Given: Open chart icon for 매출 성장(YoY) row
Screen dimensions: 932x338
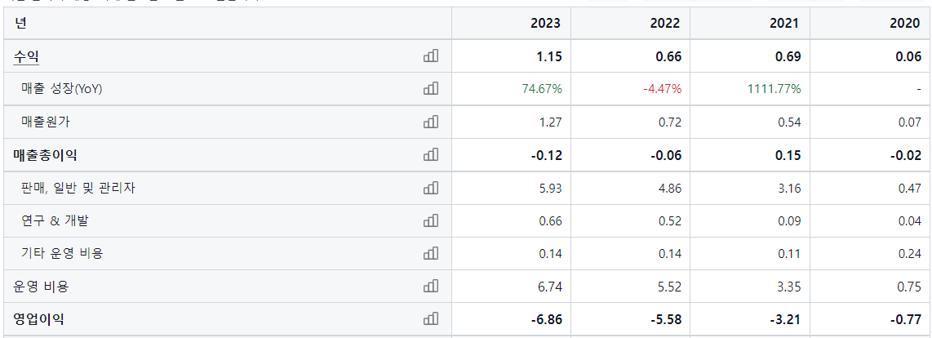Looking at the screenshot, I should point(431,89).
